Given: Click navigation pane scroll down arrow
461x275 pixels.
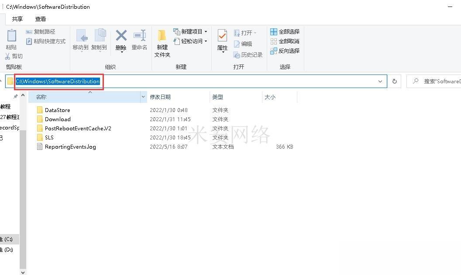Looking at the screenshot, I should coord(23,272).
